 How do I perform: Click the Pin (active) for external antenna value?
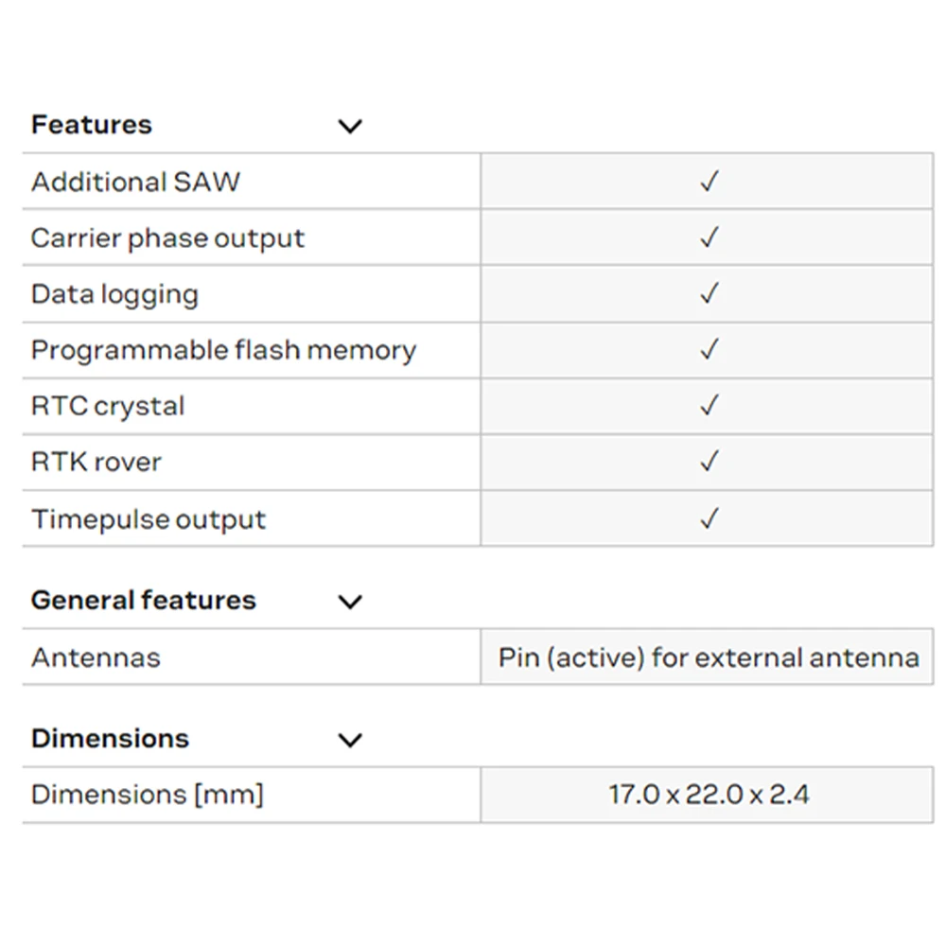pyautogui.click(x=709, y=657)
